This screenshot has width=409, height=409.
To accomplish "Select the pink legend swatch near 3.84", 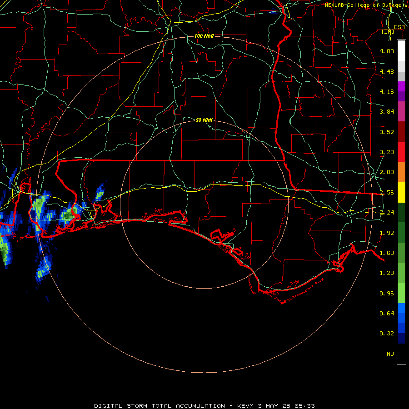I will click(x=401, y=111).
